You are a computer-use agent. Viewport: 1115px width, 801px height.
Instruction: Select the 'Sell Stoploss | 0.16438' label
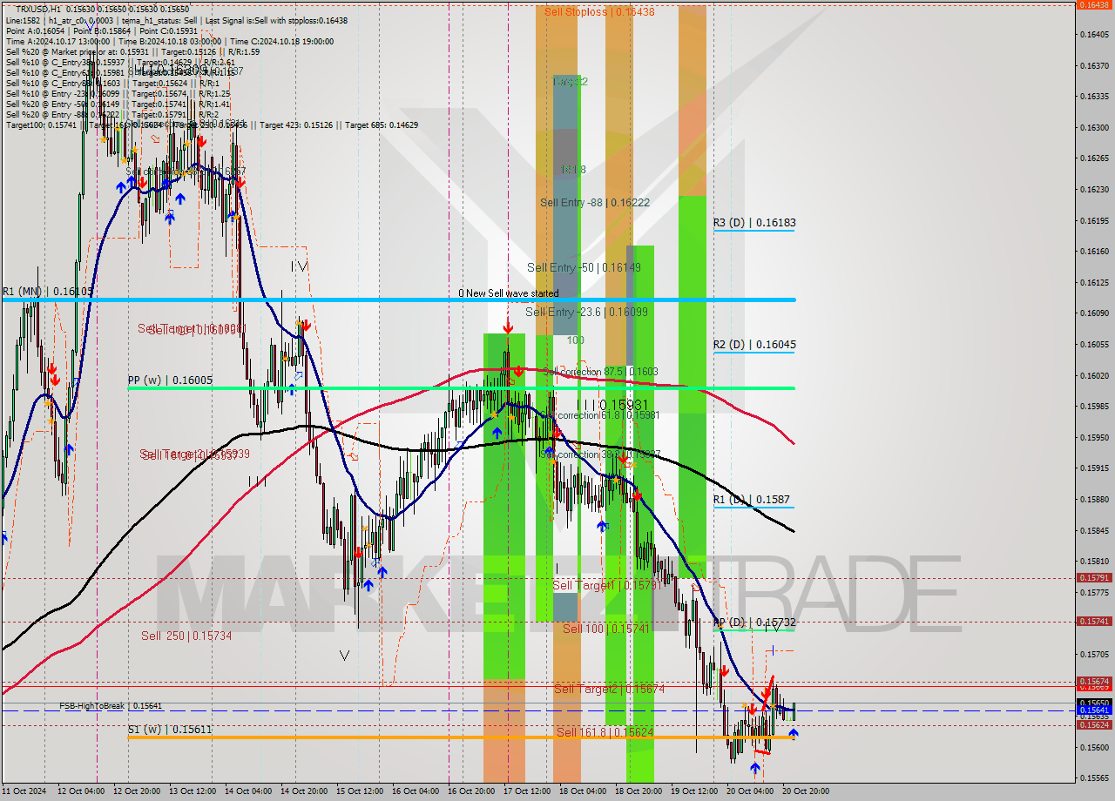tap(599, 11)
